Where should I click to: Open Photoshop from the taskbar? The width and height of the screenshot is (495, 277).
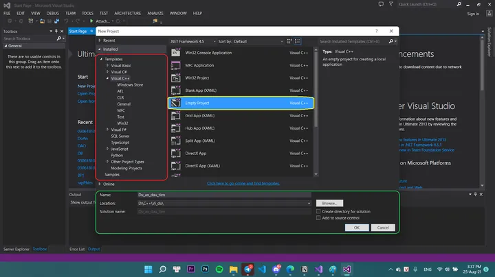coord(205,269)
